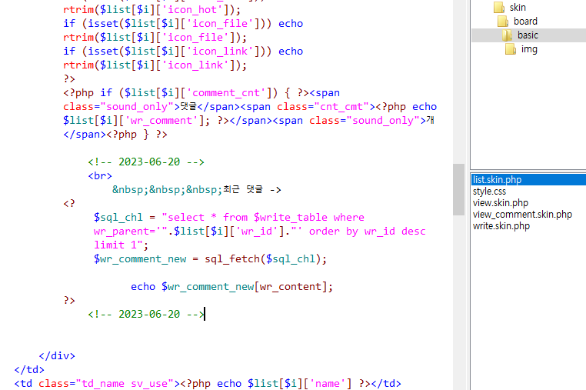
Task: Place cursor on the first 2023-06-20 comment
Action: pyautogui.click(x=145, y=162)
